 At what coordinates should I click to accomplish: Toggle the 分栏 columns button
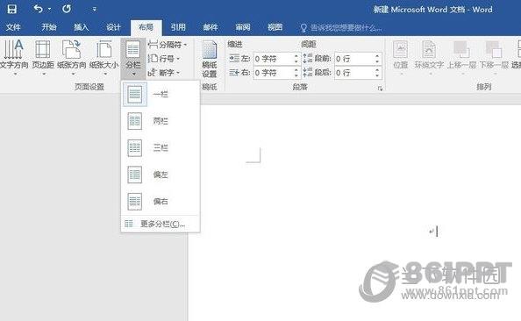133,58
